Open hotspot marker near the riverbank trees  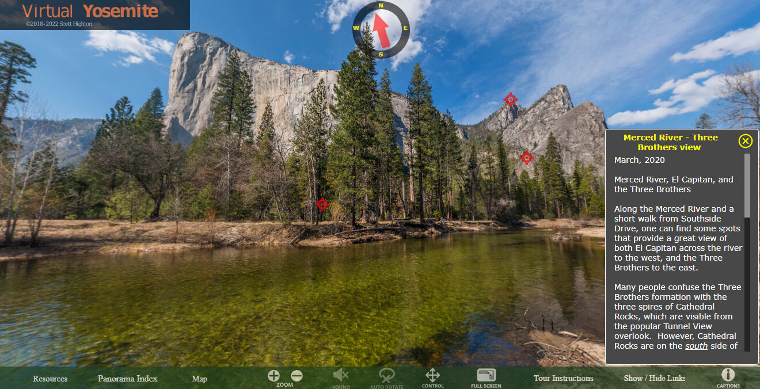pos(322,204)
